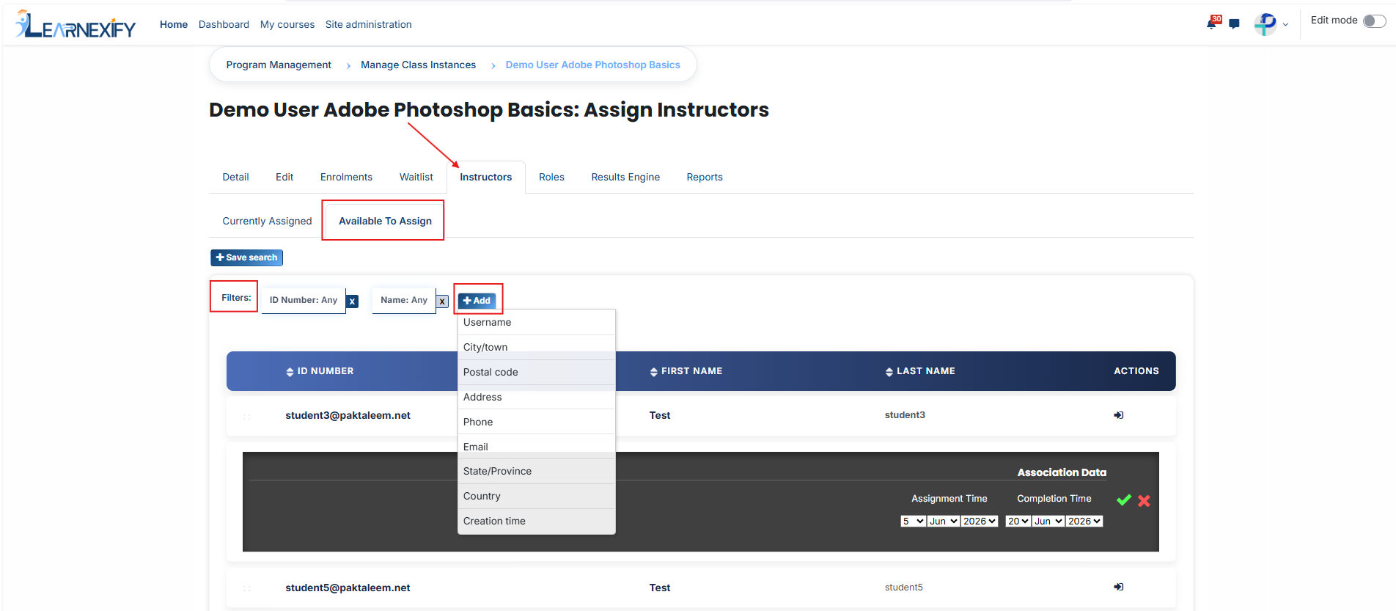
Task: Select the Address filter option
Action: pos(537,398)
